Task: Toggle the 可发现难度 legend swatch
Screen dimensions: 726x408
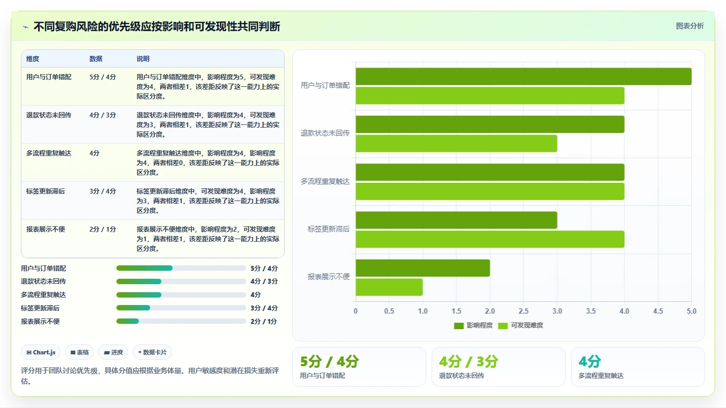Action: click(x=502, y=325)
